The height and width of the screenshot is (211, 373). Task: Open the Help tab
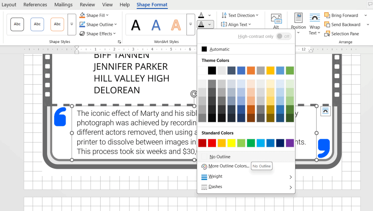[x=125, y=4]
